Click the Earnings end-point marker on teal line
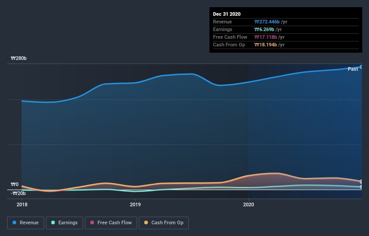369x236 pixels. pos(361,187)
